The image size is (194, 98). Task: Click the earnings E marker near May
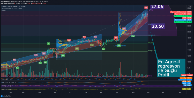9,75
